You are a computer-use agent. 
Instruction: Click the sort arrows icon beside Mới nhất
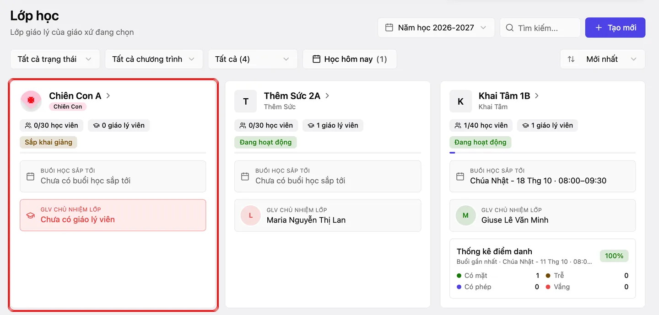(x=571, y=59)
